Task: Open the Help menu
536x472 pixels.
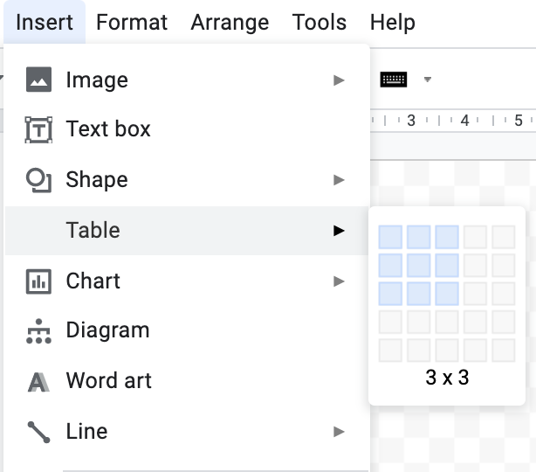Action: click(x=393, y=23)
